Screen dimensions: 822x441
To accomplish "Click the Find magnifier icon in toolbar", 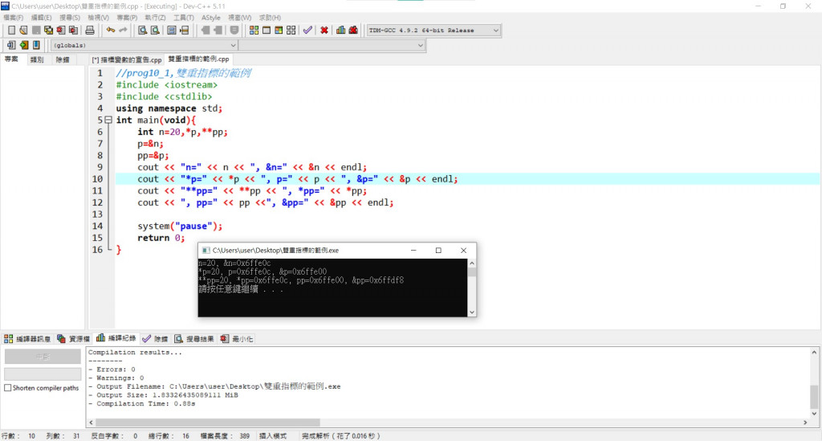I will tap(142, 31).
